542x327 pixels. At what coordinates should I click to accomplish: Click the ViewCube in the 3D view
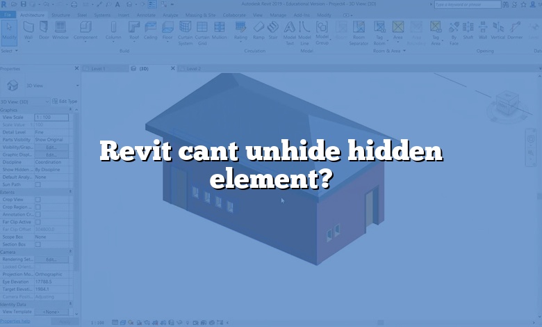[507, 104]
